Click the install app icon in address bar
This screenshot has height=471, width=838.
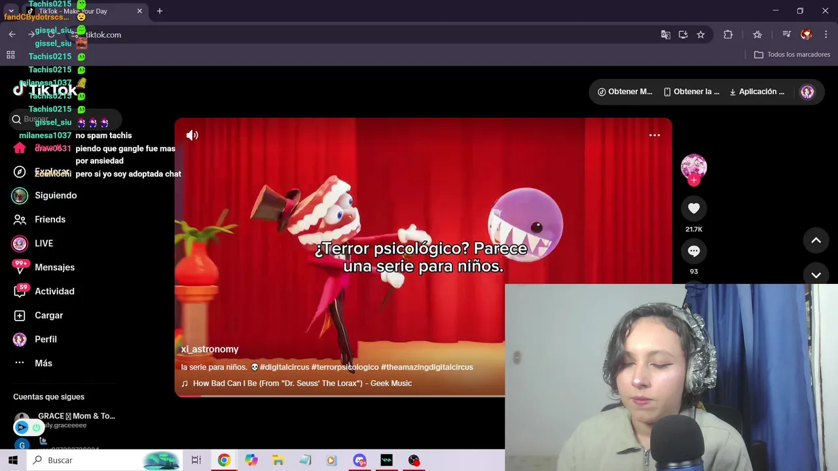coord(683,35)
